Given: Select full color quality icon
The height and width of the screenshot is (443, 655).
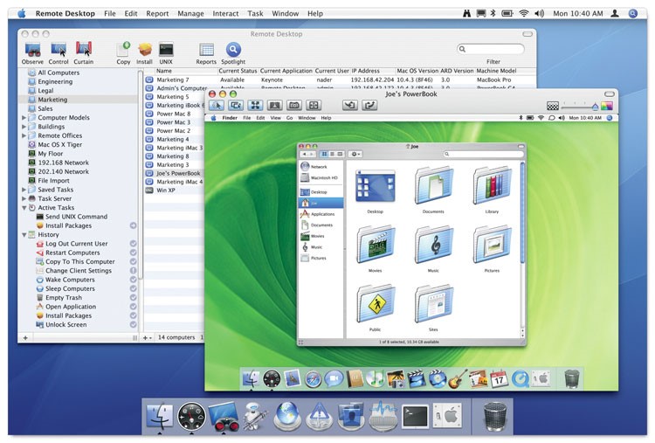Looking at the screenshot, I should click(607, 106).
